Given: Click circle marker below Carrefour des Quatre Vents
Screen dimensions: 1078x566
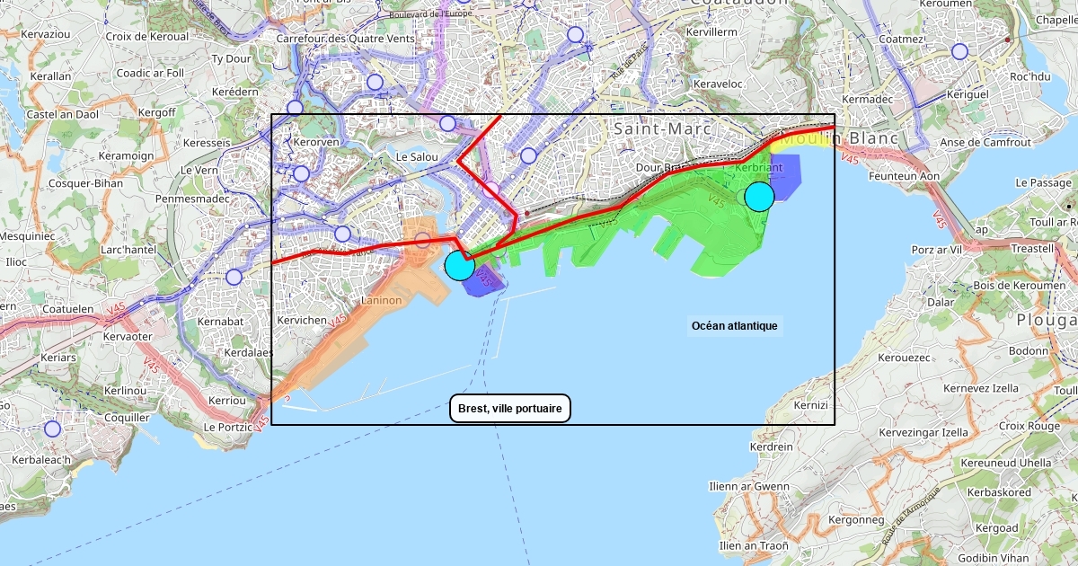Looking at the screenshot, I should click(x=375, y=83).
